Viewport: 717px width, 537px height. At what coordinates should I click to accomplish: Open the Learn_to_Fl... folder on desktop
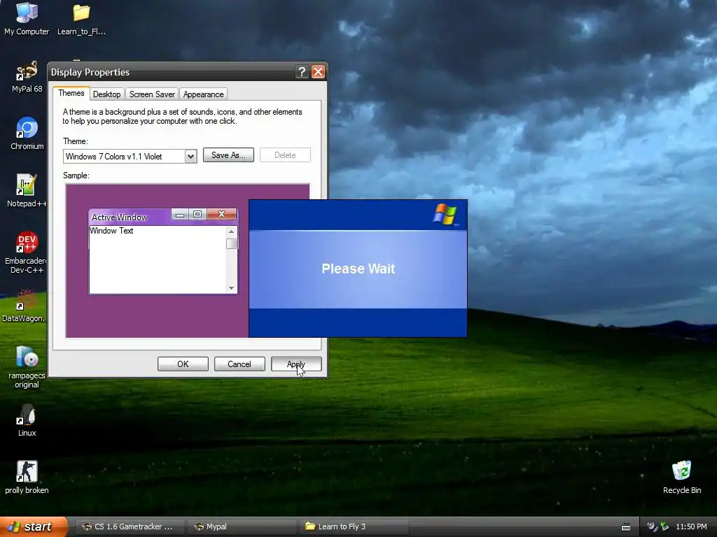coord(81,19)
